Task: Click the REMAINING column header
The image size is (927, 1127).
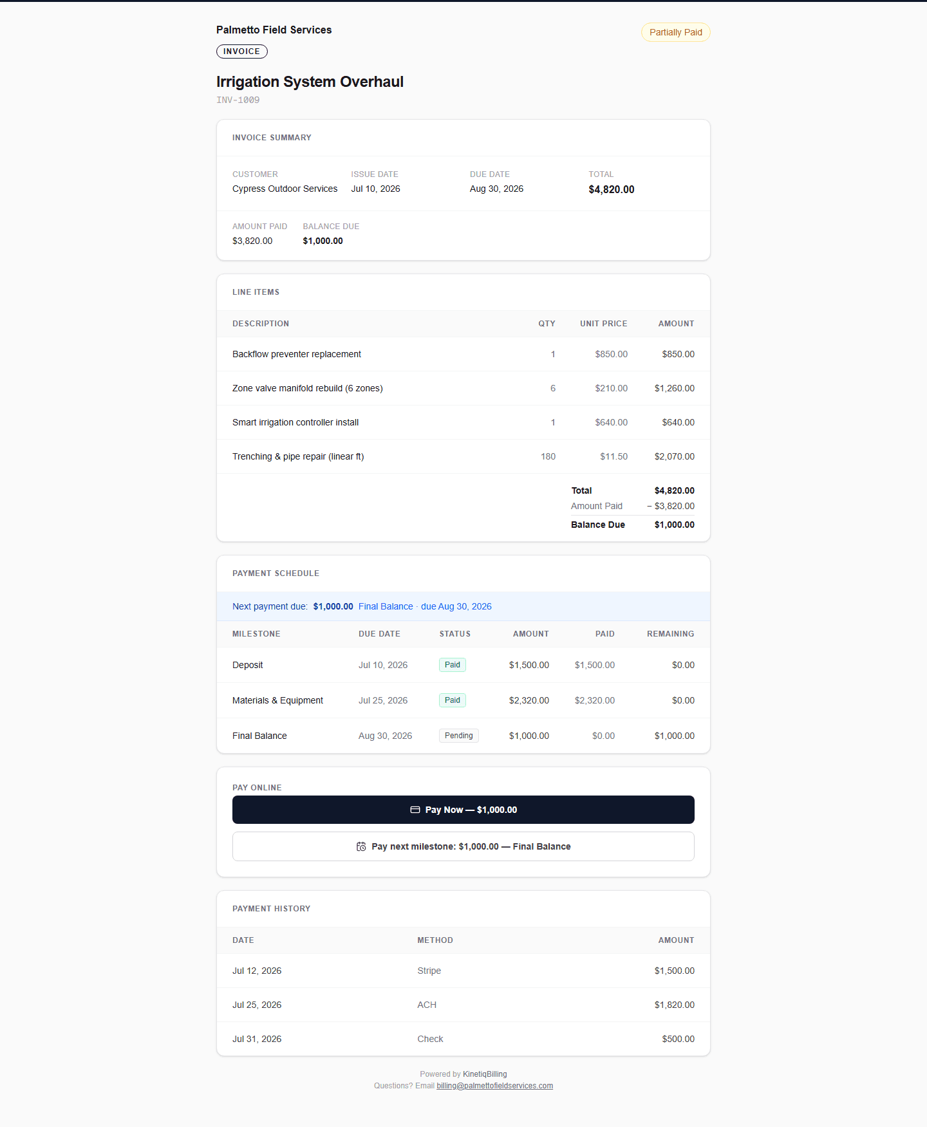Action: point(670,634)
